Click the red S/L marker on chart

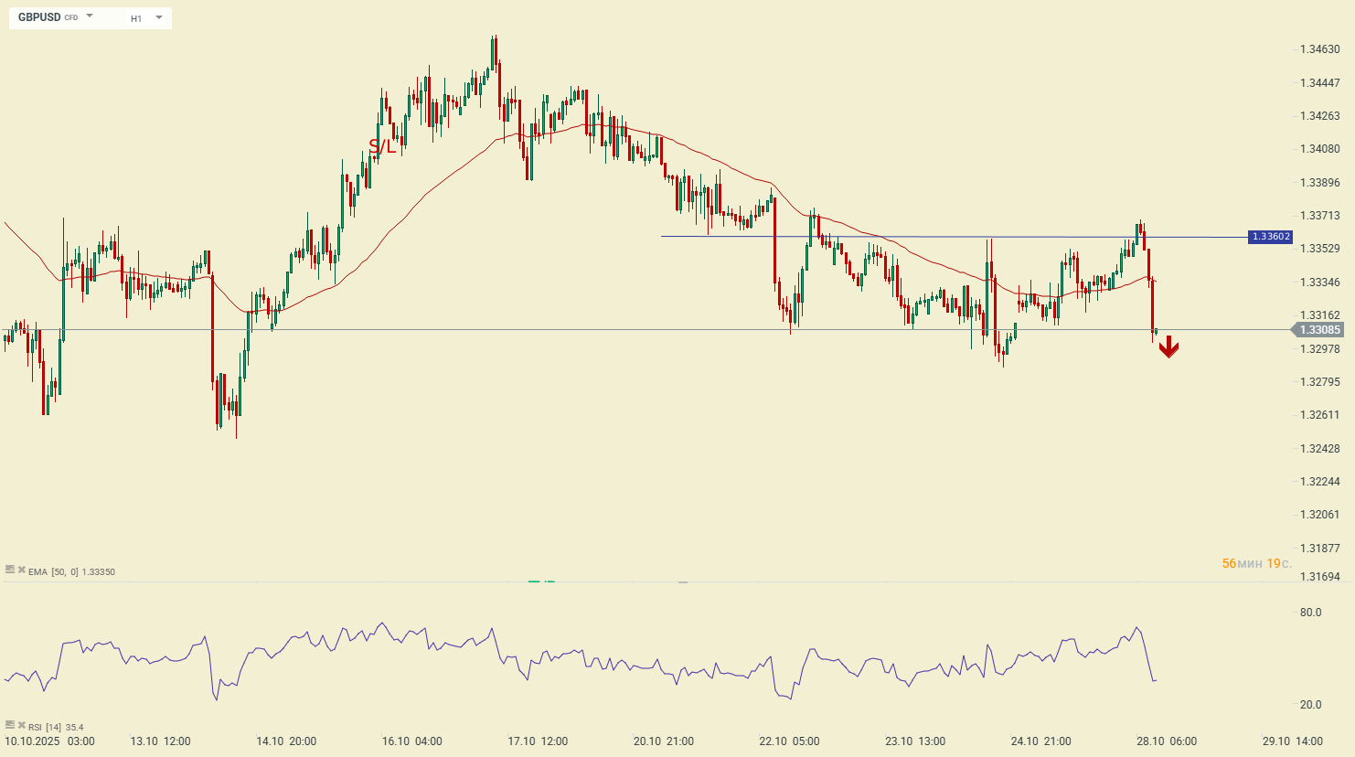382,146
